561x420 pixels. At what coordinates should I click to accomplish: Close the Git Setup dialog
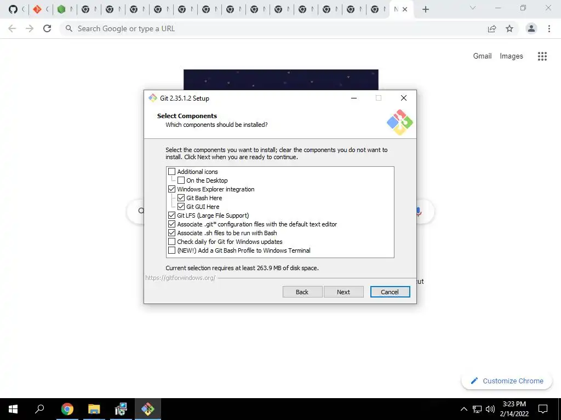tap(404, 98)
